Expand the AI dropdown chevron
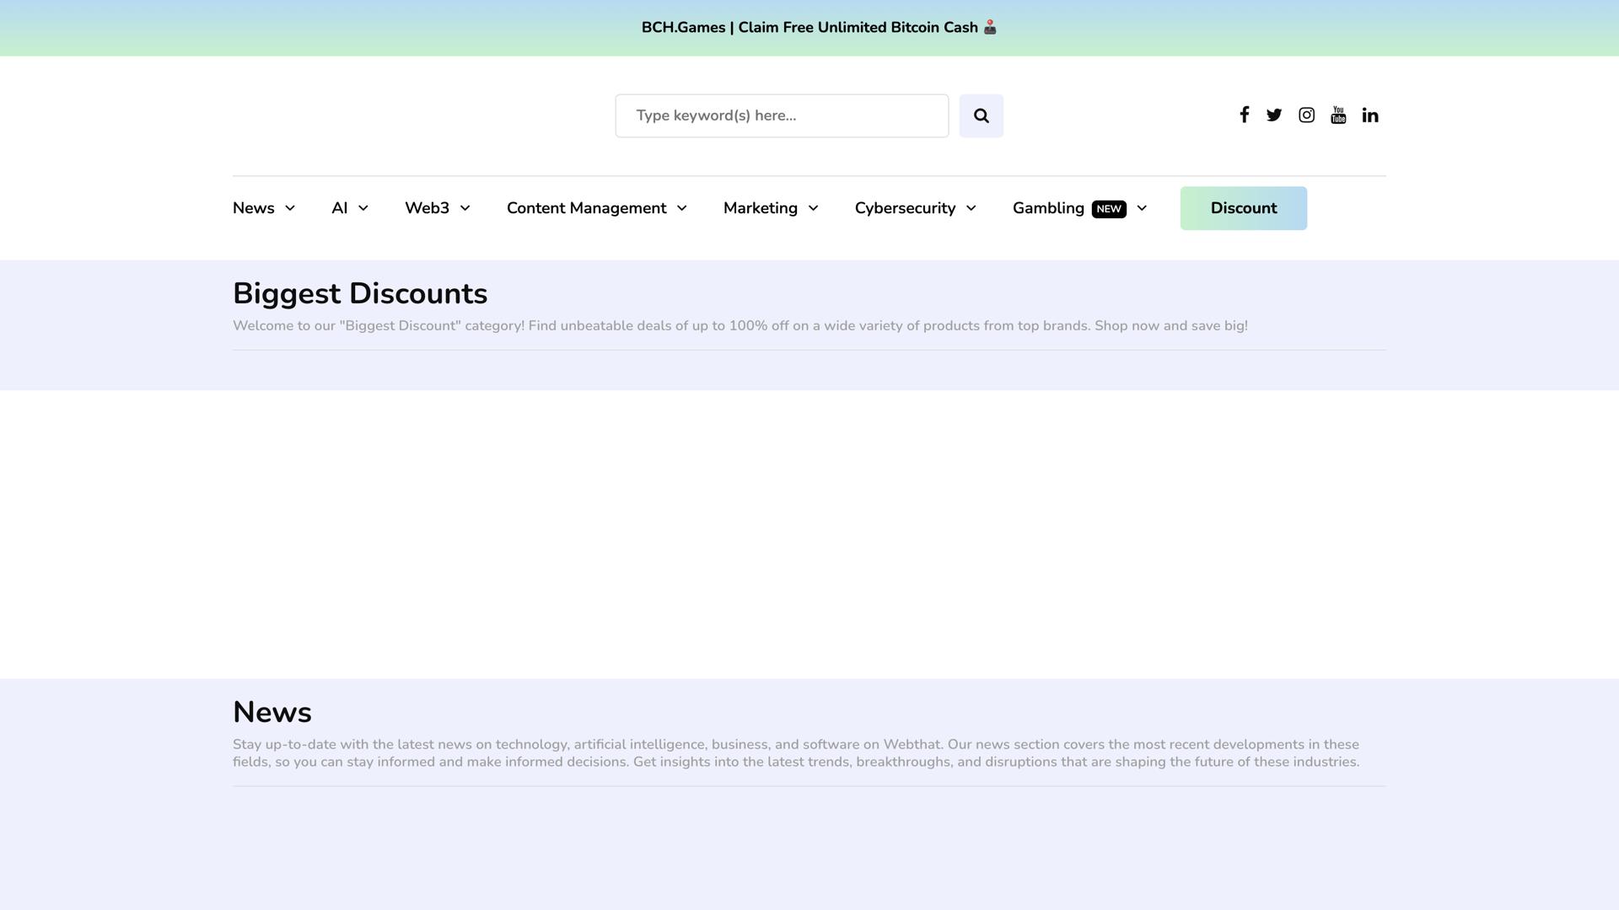 point(364,208)
